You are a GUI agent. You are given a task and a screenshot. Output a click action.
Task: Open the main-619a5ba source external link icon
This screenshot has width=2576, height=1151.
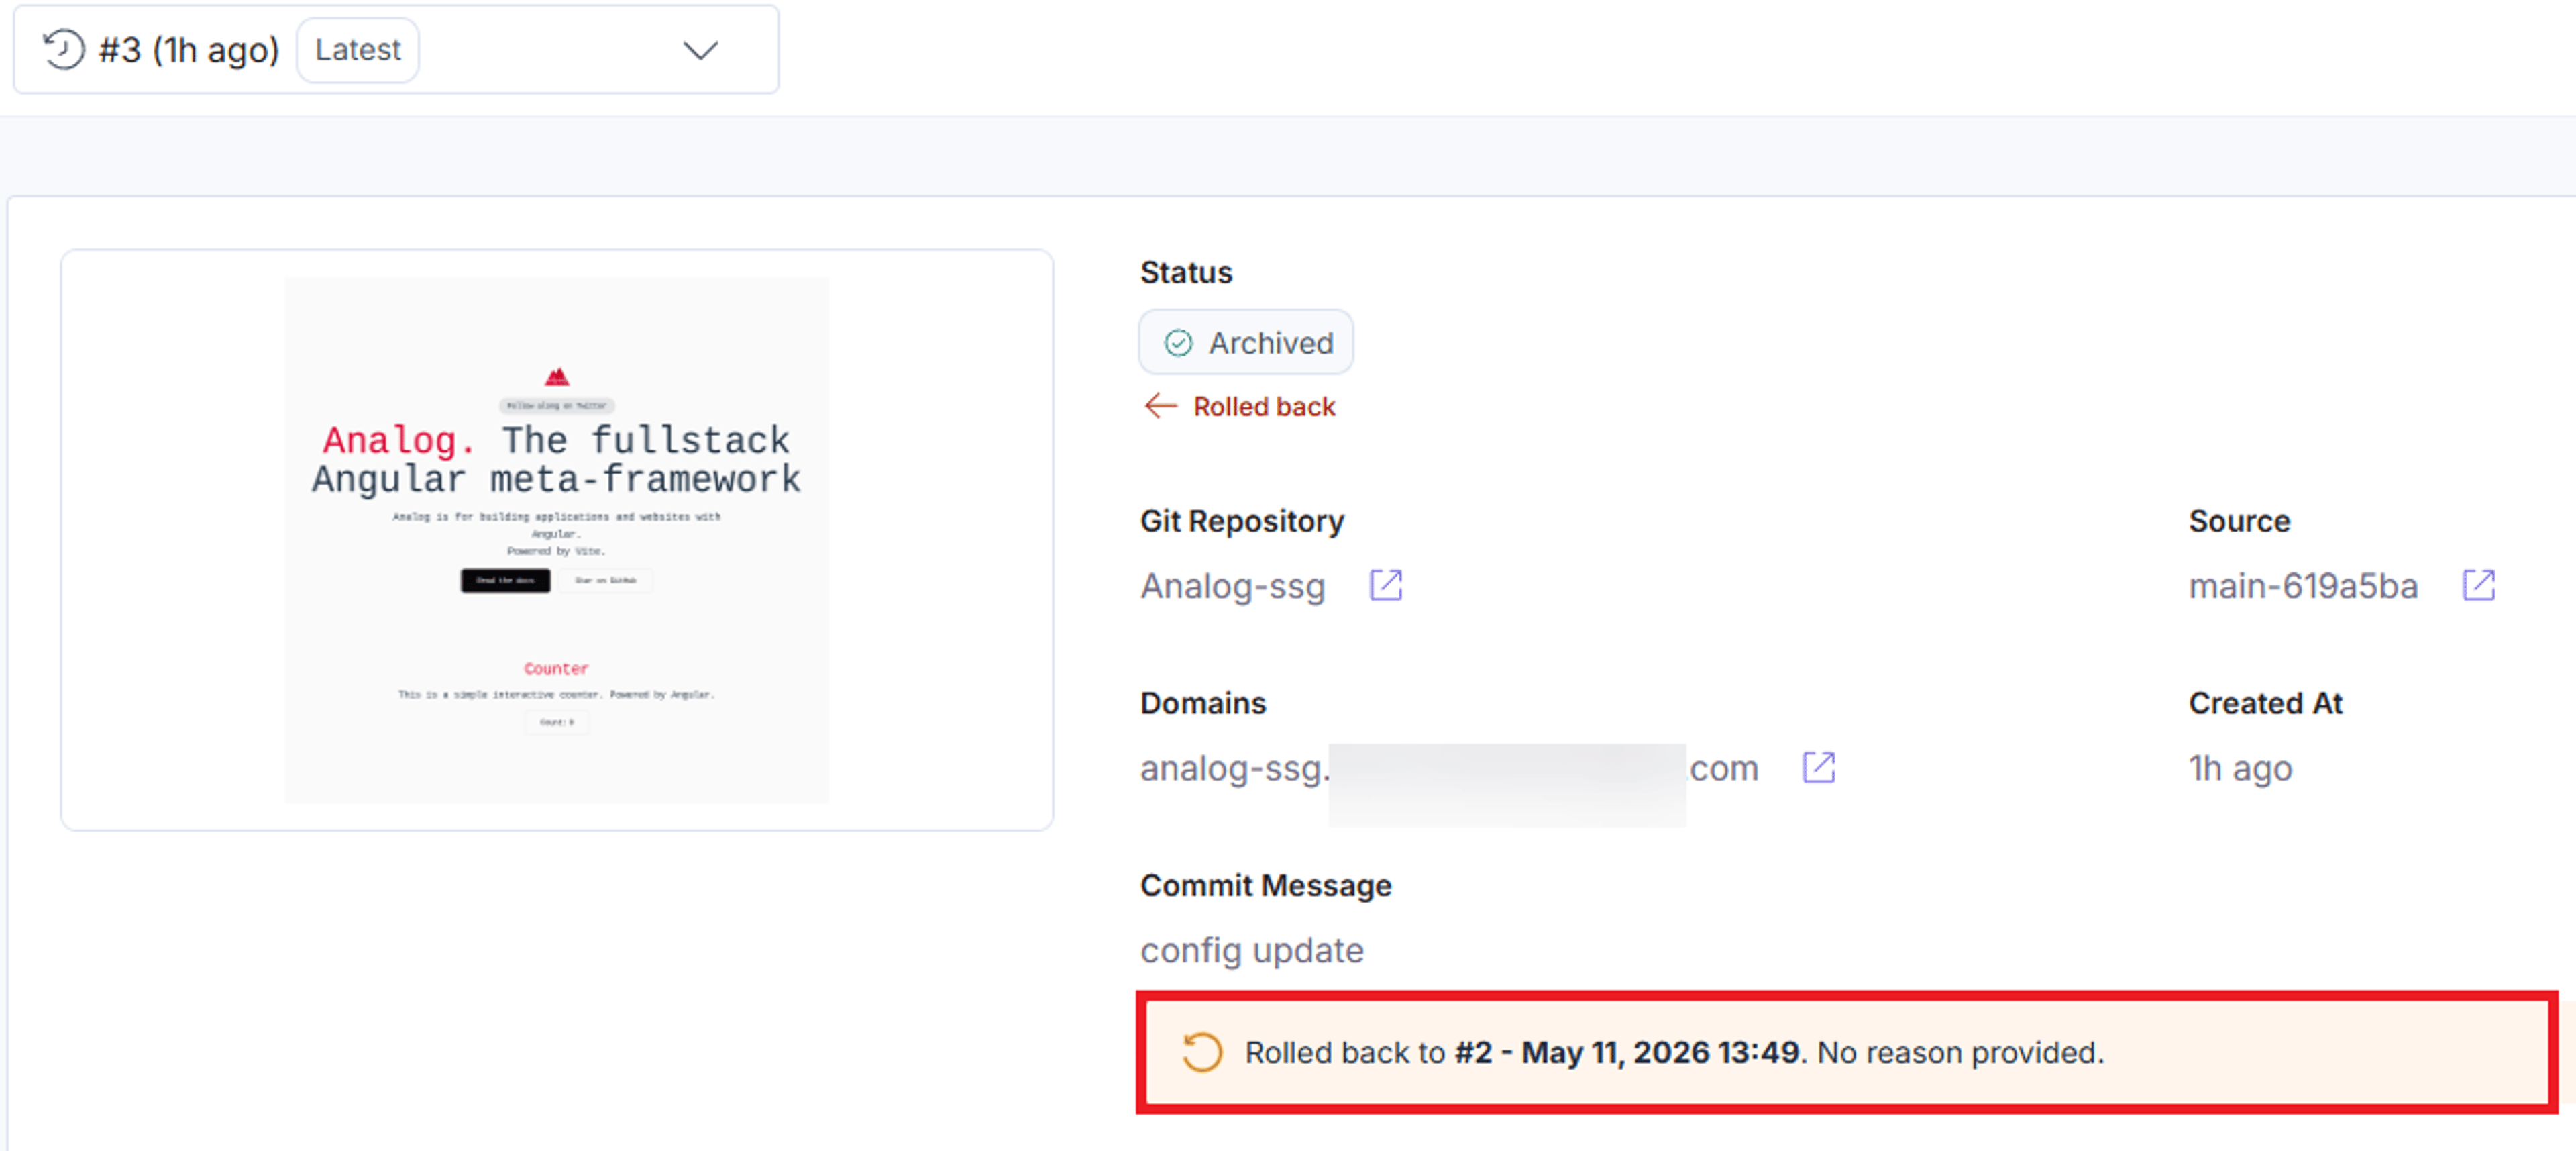click(x=2478, y=585)
